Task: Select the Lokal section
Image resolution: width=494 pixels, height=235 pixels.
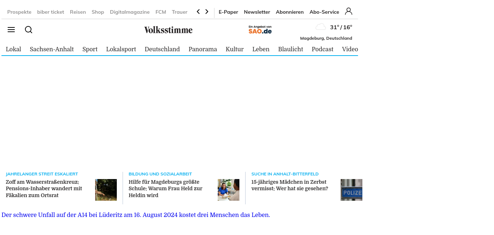Action: pos(13,49)
